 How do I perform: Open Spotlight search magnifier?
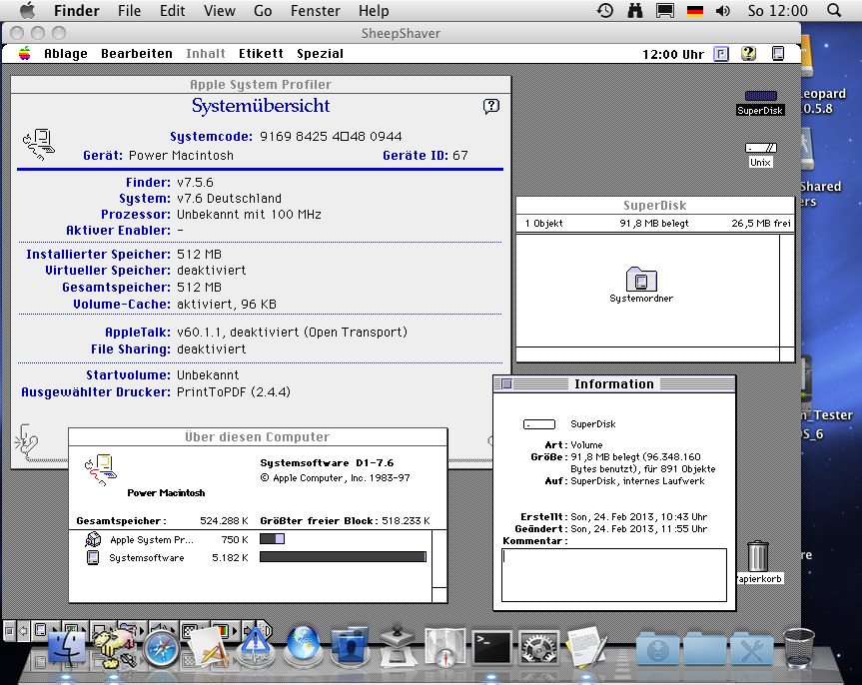tap(834, 10)
